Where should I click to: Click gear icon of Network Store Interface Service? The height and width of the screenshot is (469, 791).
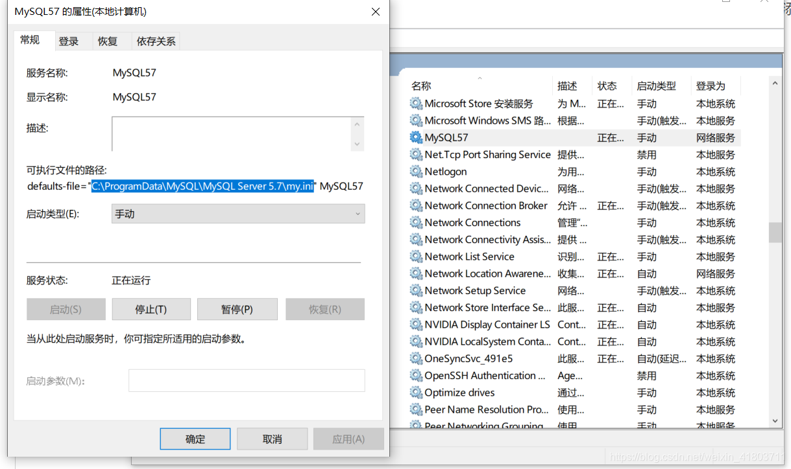tap(416, 308)
